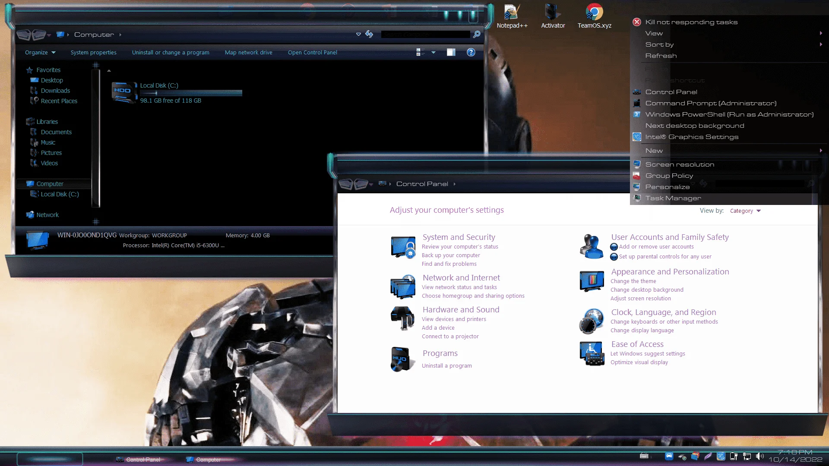
Task: Click the arrow after Computer in address bar
Action: pos(120,35)
